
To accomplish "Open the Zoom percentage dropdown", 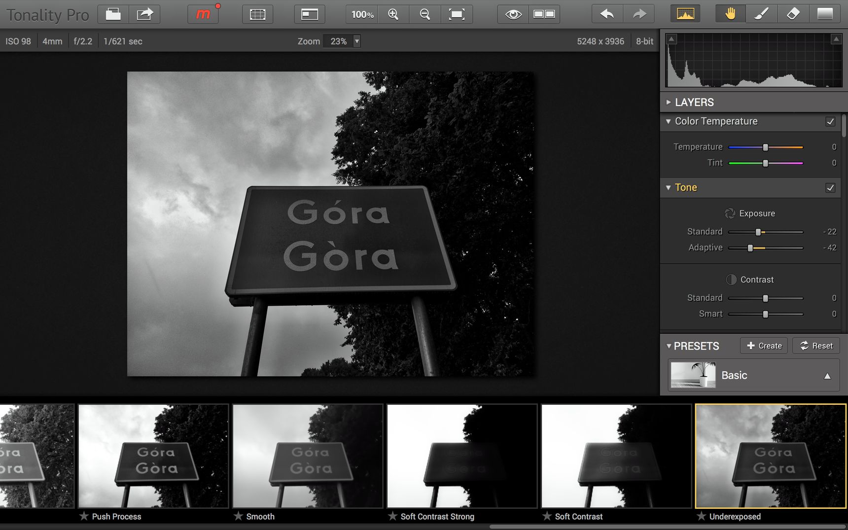I will 356,41.
